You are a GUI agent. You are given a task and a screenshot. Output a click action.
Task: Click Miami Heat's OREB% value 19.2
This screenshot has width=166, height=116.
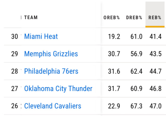[114, 36]
